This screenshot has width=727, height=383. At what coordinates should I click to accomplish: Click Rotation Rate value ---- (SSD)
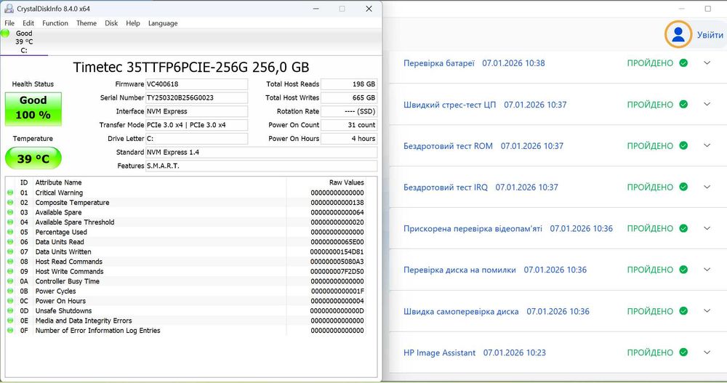click(349, 111)
